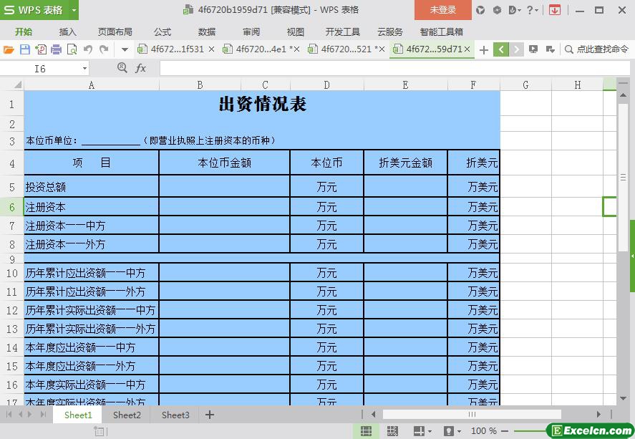Viewport: 635px width, 439px height.
Task: Click the select-all corner of the grid
Action: click(12, 85)
